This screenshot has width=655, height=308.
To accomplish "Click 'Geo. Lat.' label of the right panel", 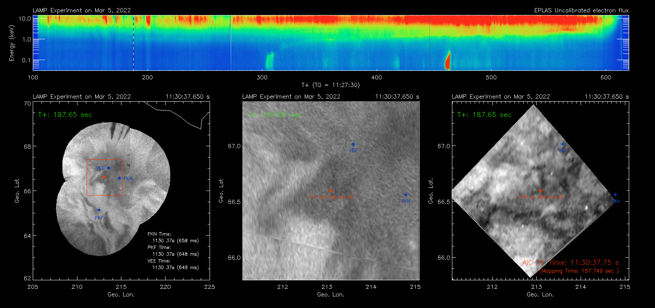I will coord(431,191).
